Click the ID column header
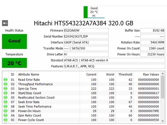Screen dimensions: 167x125 12,75
